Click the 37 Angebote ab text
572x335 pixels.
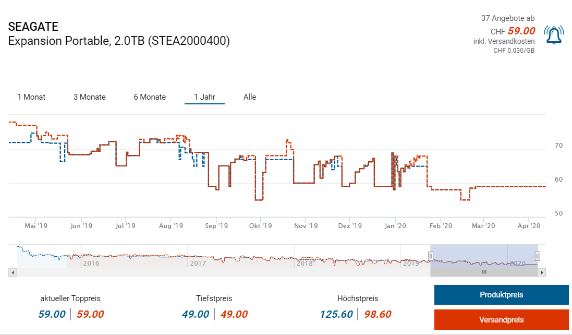[x=507, y=18]
